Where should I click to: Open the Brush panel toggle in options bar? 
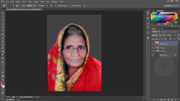pos(17,6)
